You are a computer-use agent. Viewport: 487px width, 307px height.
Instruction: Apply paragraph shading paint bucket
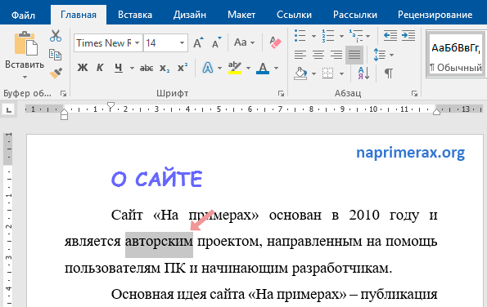(x=300, y=73)
